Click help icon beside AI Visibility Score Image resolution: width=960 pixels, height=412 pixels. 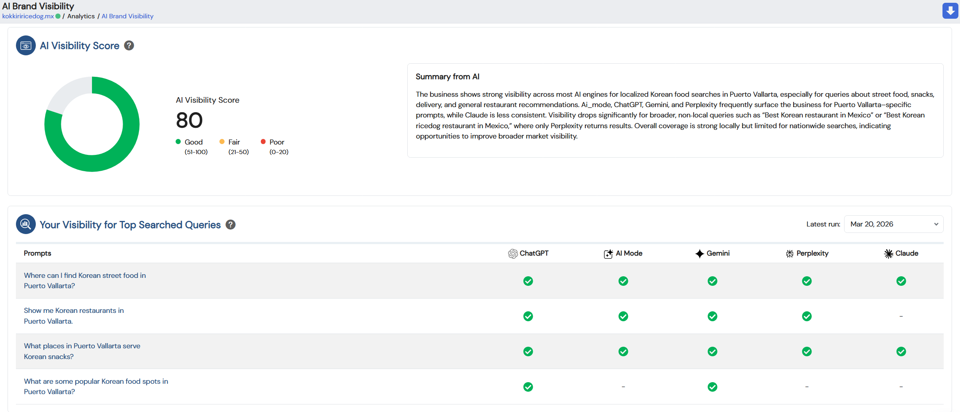129,46
